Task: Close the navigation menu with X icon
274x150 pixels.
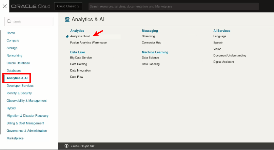Action: pyautogui.click(x=5, y=6)
